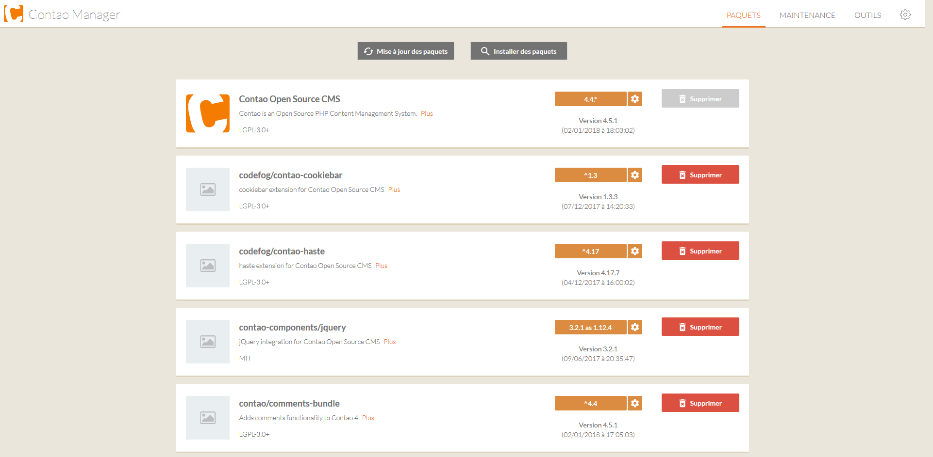Edit the ^1.3 version constraint field
Image resolution: width=933 pixels, height=457 pixels.
point(590,175)
